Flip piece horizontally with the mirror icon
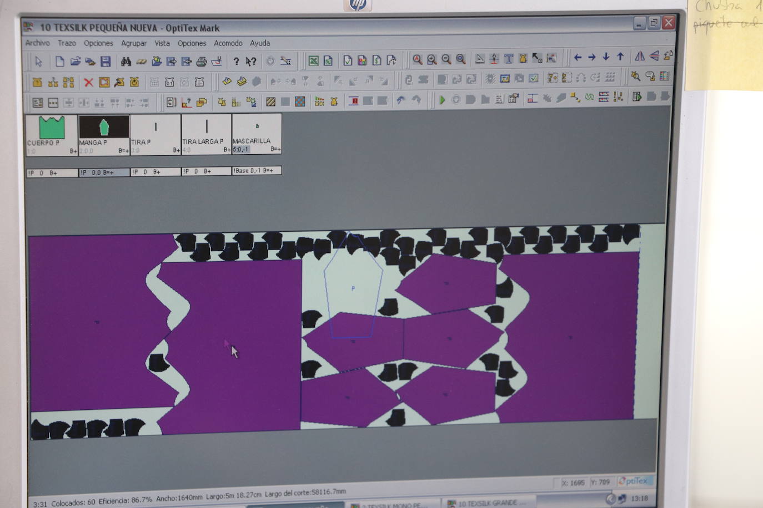The image size is (763, 508). (640, 56)
